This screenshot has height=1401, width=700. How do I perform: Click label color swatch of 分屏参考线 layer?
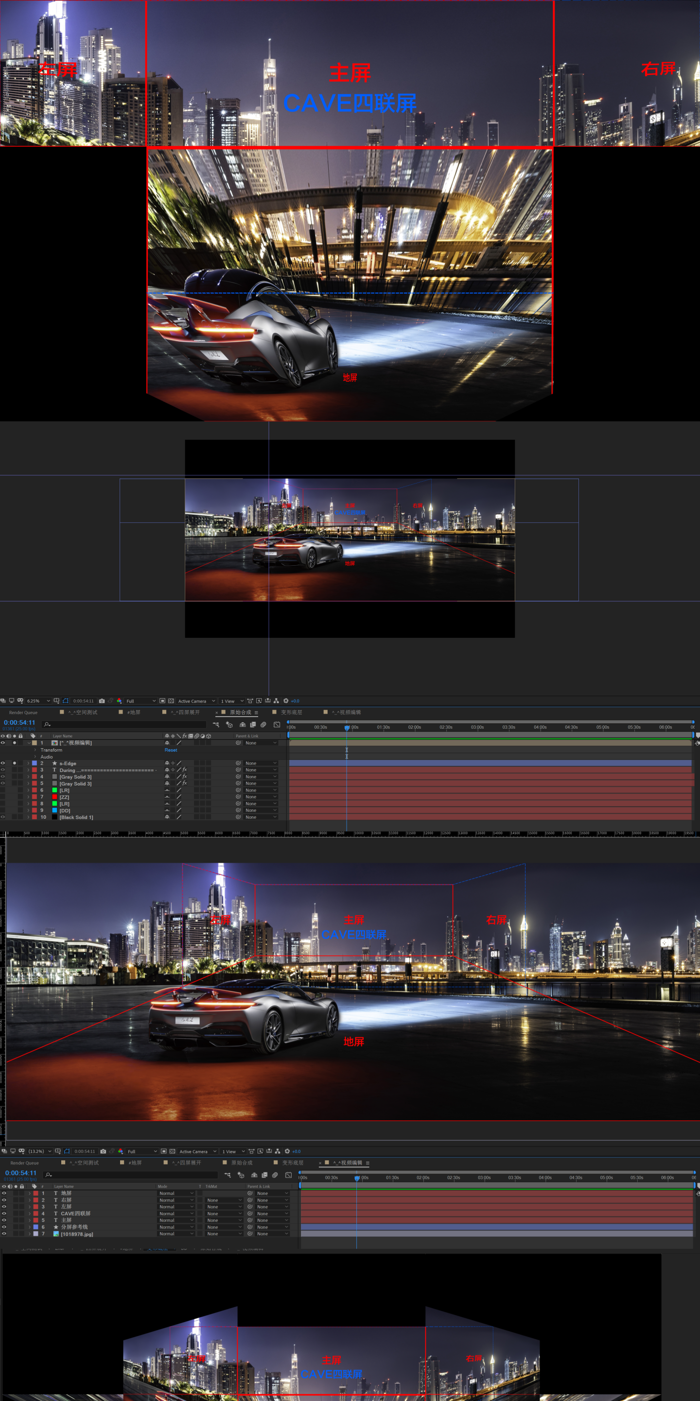click(36, 1227)
